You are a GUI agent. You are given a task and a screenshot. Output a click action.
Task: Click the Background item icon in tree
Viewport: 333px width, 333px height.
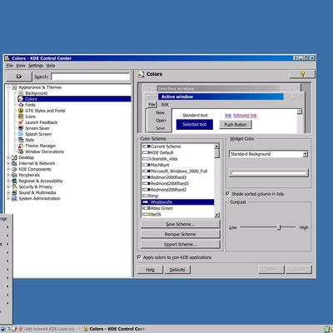click(21, 93)
